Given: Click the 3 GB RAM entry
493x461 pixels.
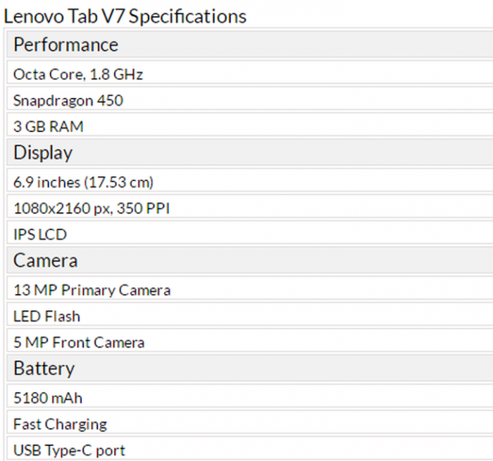Looking at the screenshot, I should (49, 127).
